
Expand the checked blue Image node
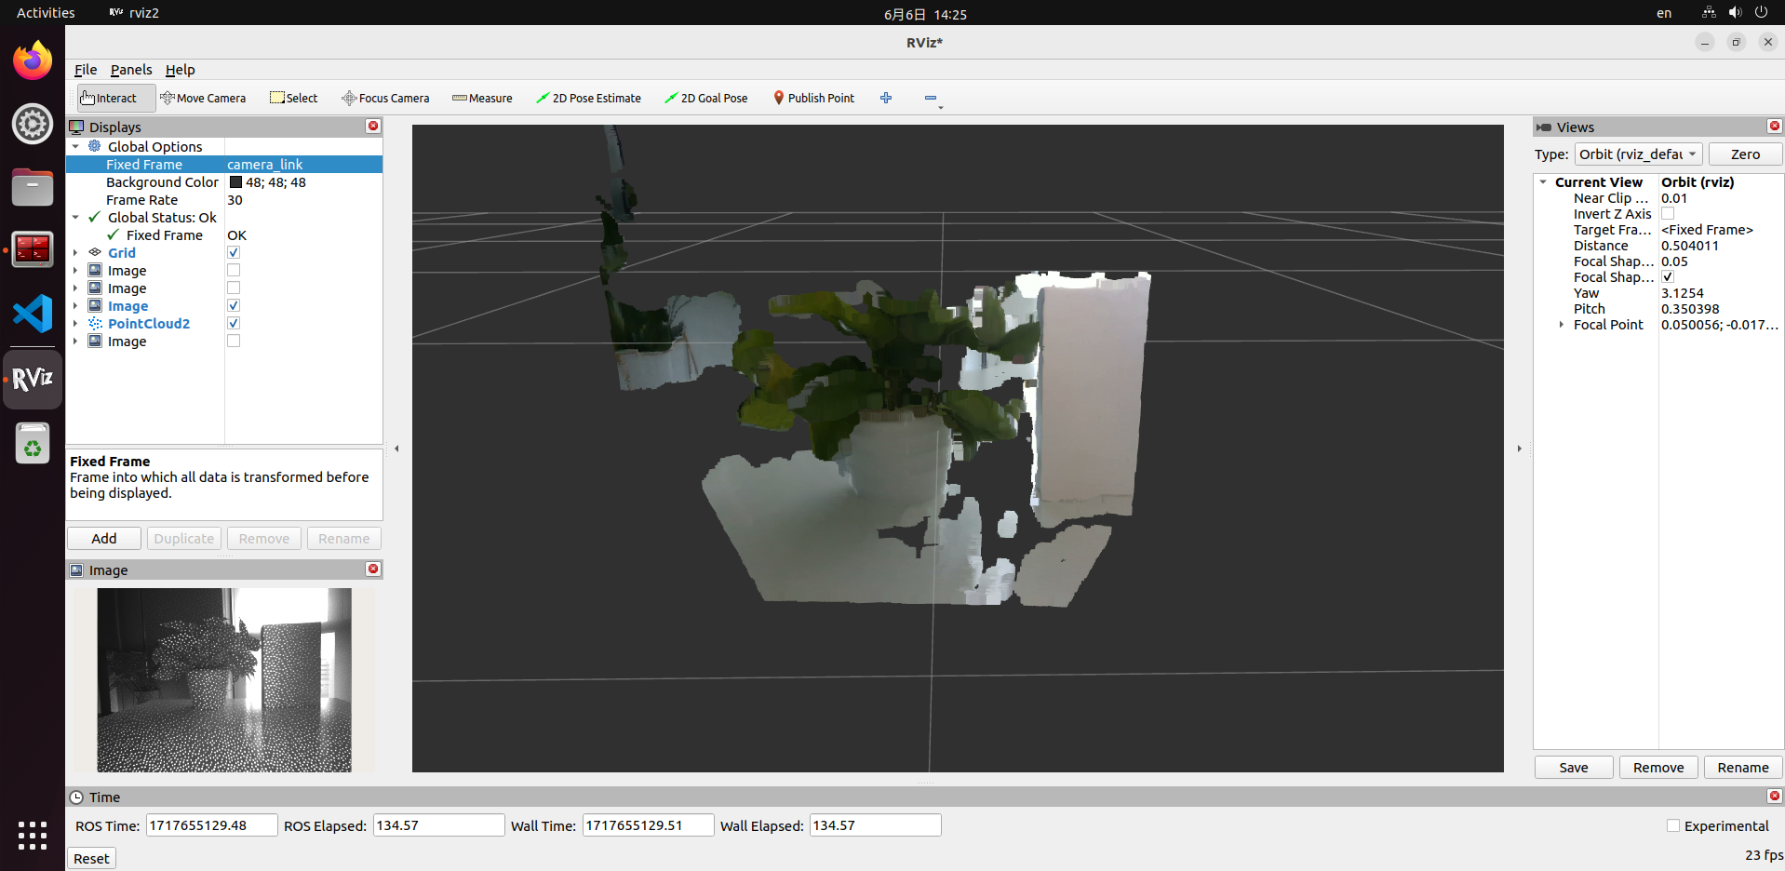coord(75,305)
